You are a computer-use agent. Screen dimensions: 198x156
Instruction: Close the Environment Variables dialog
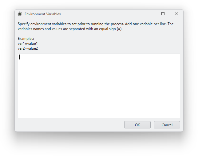click(x=176, y=14)
